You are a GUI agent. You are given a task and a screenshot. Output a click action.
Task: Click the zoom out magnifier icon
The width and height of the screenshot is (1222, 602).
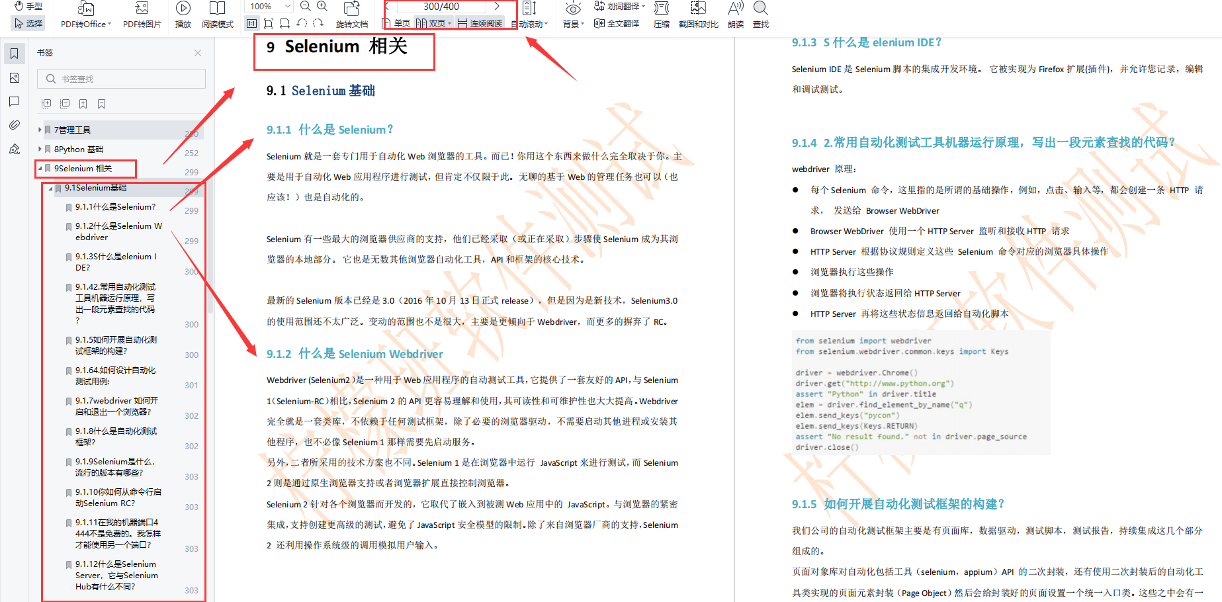click(x=306, y=6)
